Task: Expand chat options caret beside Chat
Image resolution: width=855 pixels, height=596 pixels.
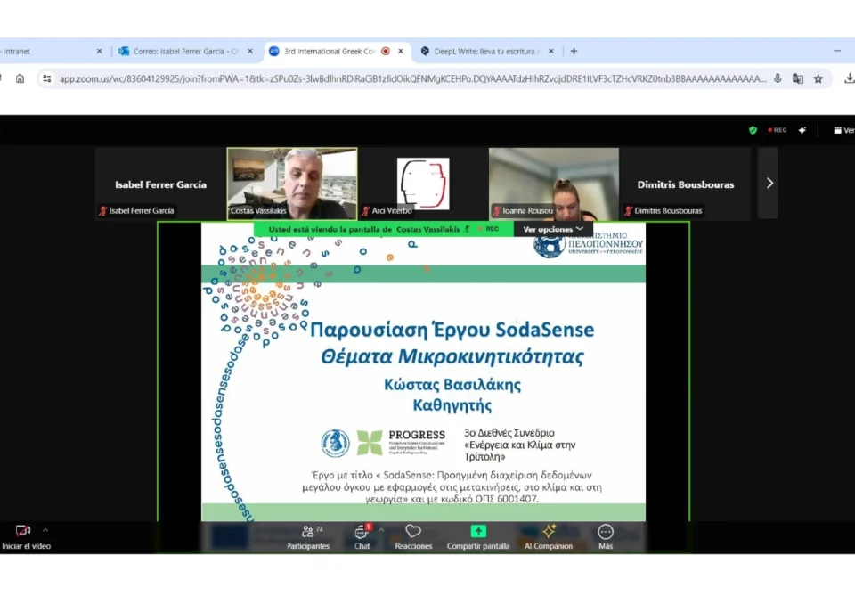Action: [x=381, y=529]
